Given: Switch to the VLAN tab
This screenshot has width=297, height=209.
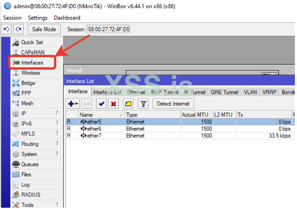Looking at the screenshot, I should click(250, 92).
